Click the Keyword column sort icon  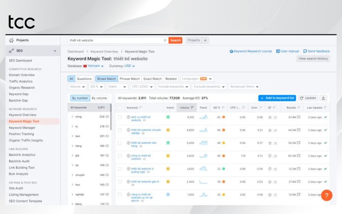[x=141, y=108]
